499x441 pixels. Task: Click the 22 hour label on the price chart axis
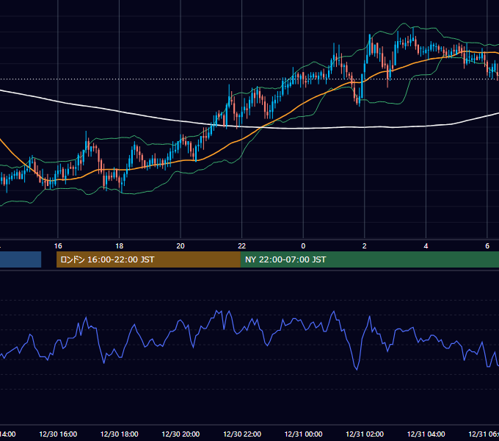[x=242, y=246]
